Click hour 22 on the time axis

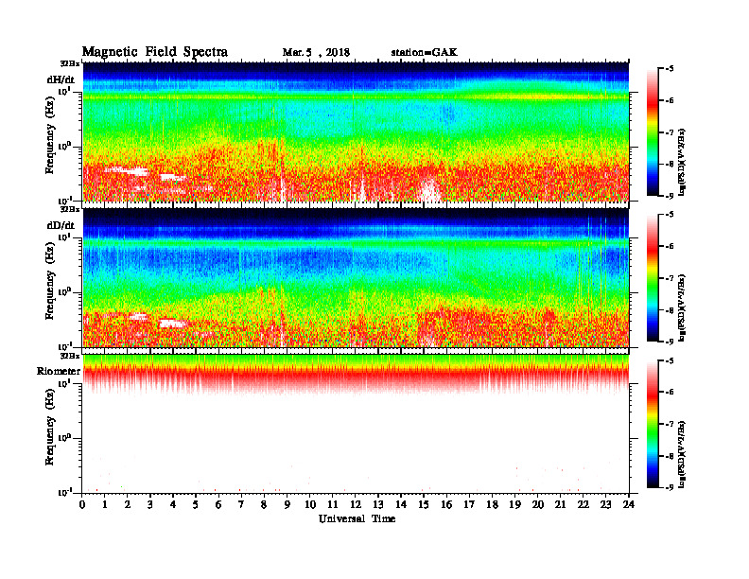click(x=584, y=505)
